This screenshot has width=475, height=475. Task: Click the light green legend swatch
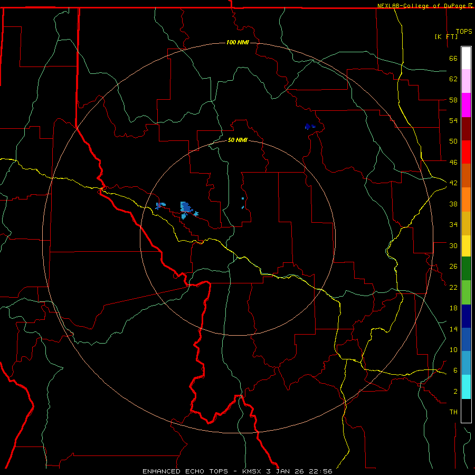466,292
